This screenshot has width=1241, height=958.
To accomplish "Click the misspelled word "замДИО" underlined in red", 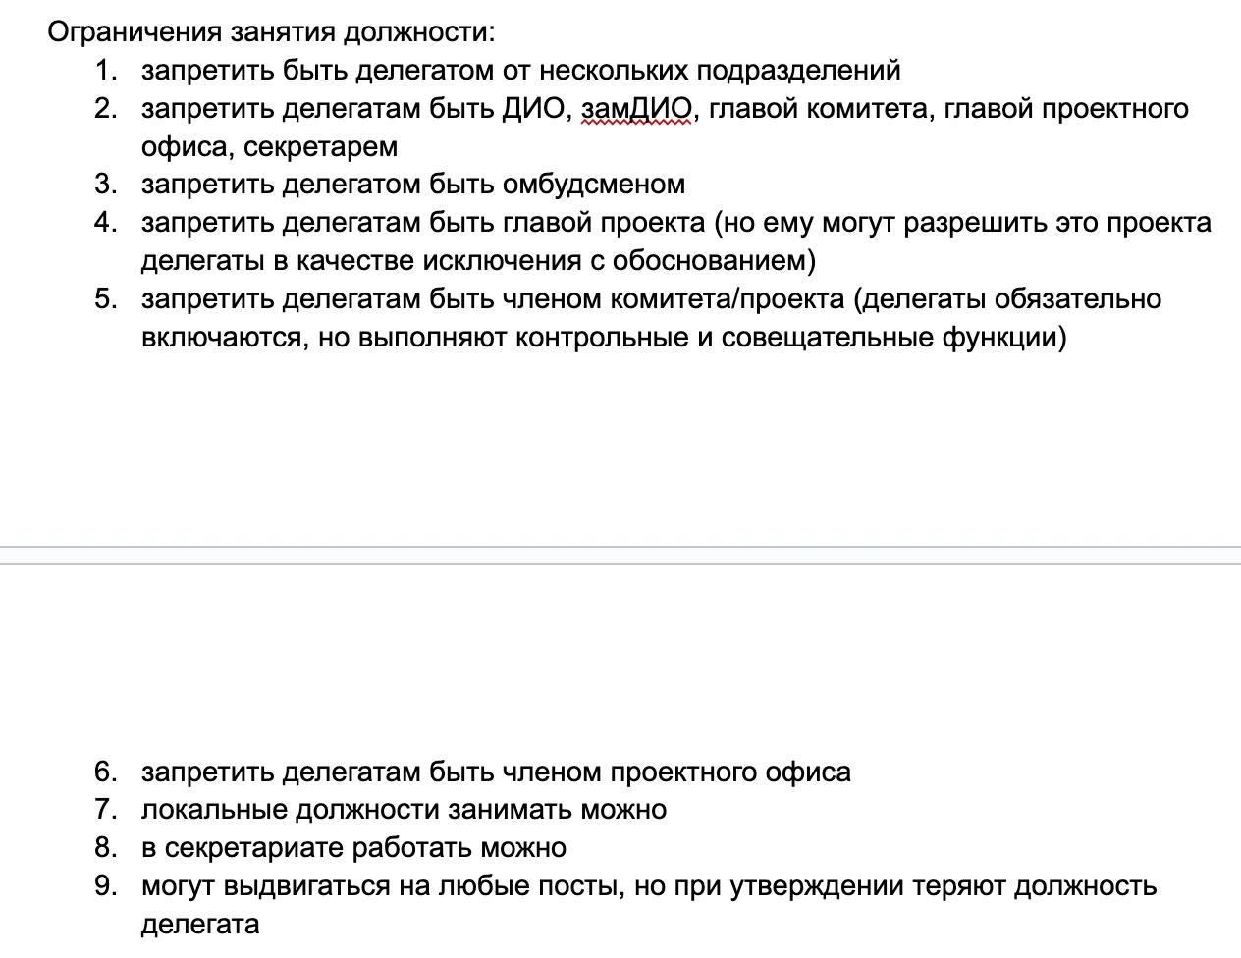I will (x=636, y=108).
